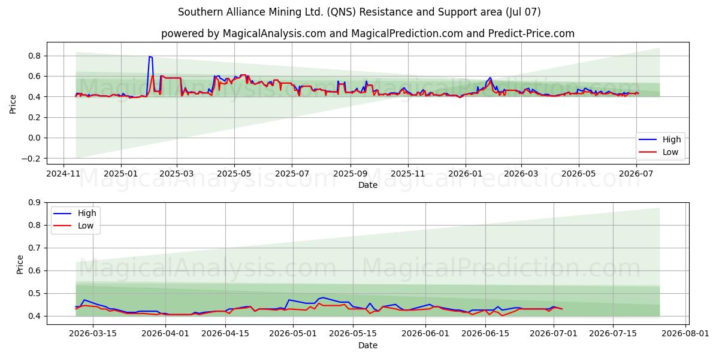Click the '2026-08-01' date tick on the lower chart
Image resolution: width=719 pixels, height=359 pixels.
(686, 334)
